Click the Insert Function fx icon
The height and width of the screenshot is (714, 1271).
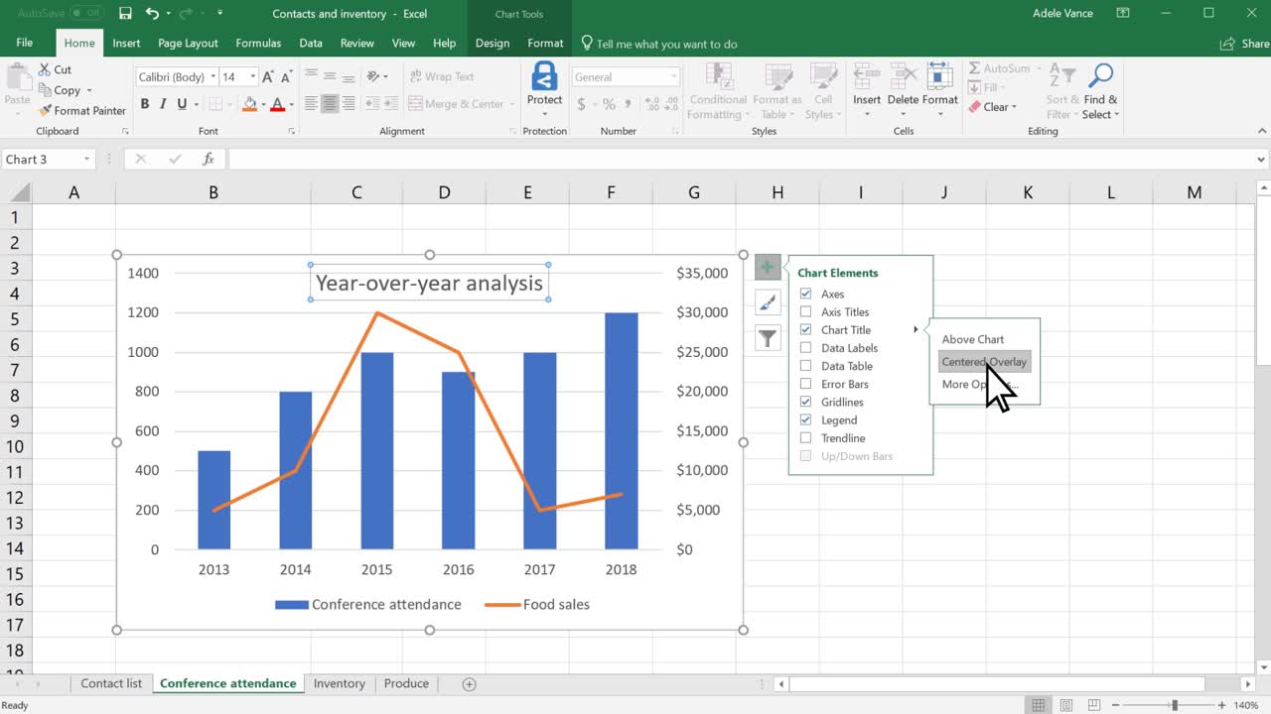[x=209, y=159]
